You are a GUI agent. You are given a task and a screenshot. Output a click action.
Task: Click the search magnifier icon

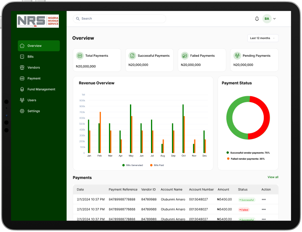coord(78,18)
